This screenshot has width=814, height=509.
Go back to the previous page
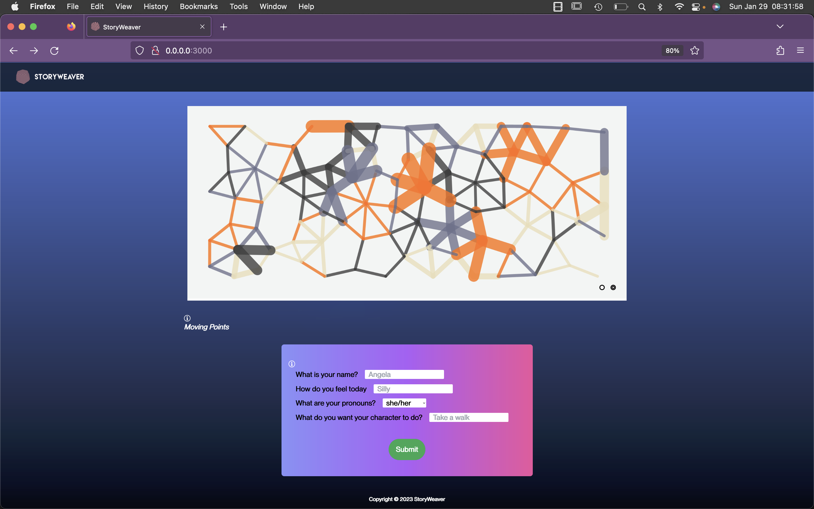tap(14, 51)
